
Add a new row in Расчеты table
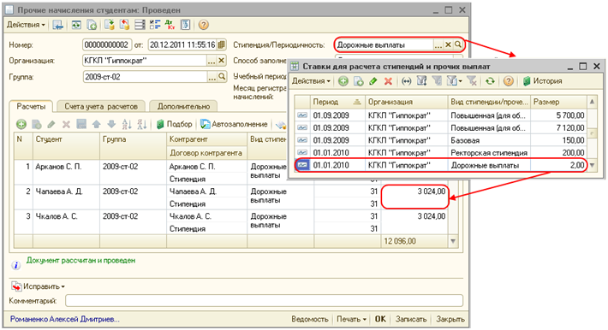click(21, 124)
